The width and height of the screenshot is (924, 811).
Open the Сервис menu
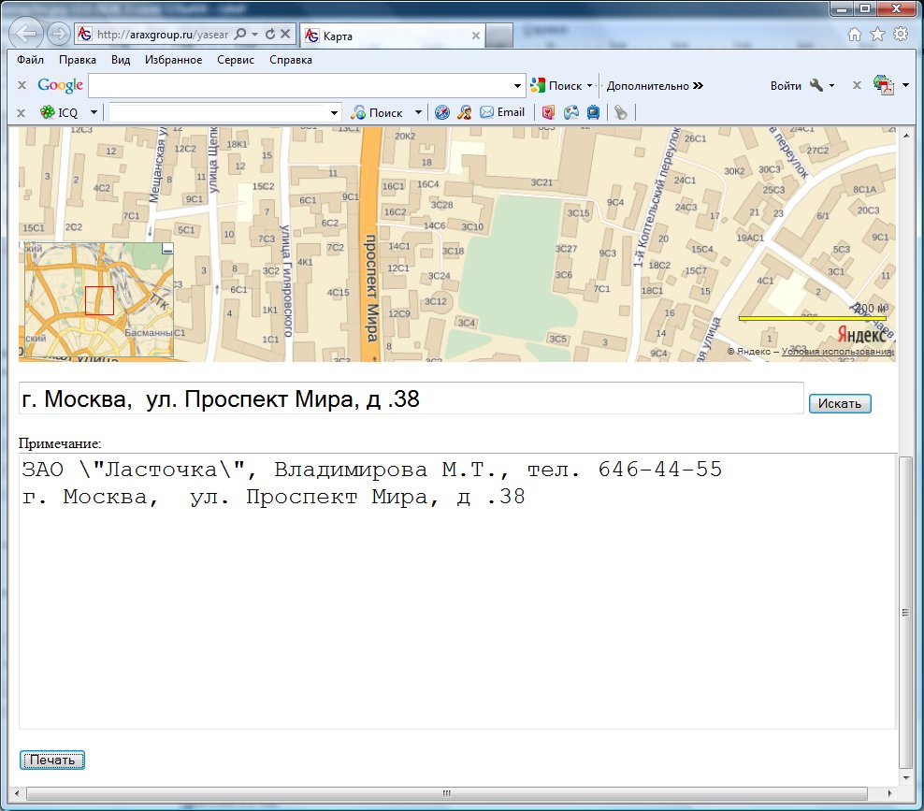(x=236, y=60)
